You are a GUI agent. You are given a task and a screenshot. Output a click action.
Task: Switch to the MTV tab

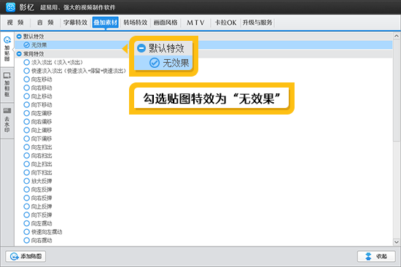[x=195, y=23]
